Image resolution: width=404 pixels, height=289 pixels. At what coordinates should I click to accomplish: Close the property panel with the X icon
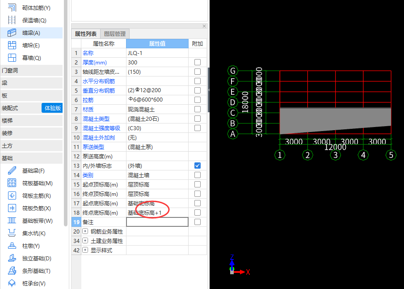pos(204,26)
